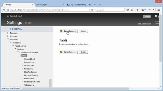The image size is (163, 91).
Task: Click the tree panel scrollbar thumb
Action: pyautogui.click(x=50, y=83)
